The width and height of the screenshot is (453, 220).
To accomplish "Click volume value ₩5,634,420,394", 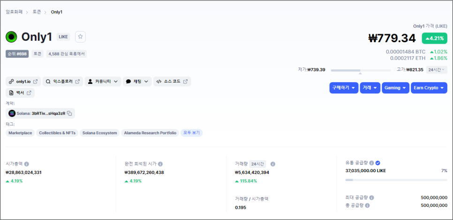I will point(252,172).
